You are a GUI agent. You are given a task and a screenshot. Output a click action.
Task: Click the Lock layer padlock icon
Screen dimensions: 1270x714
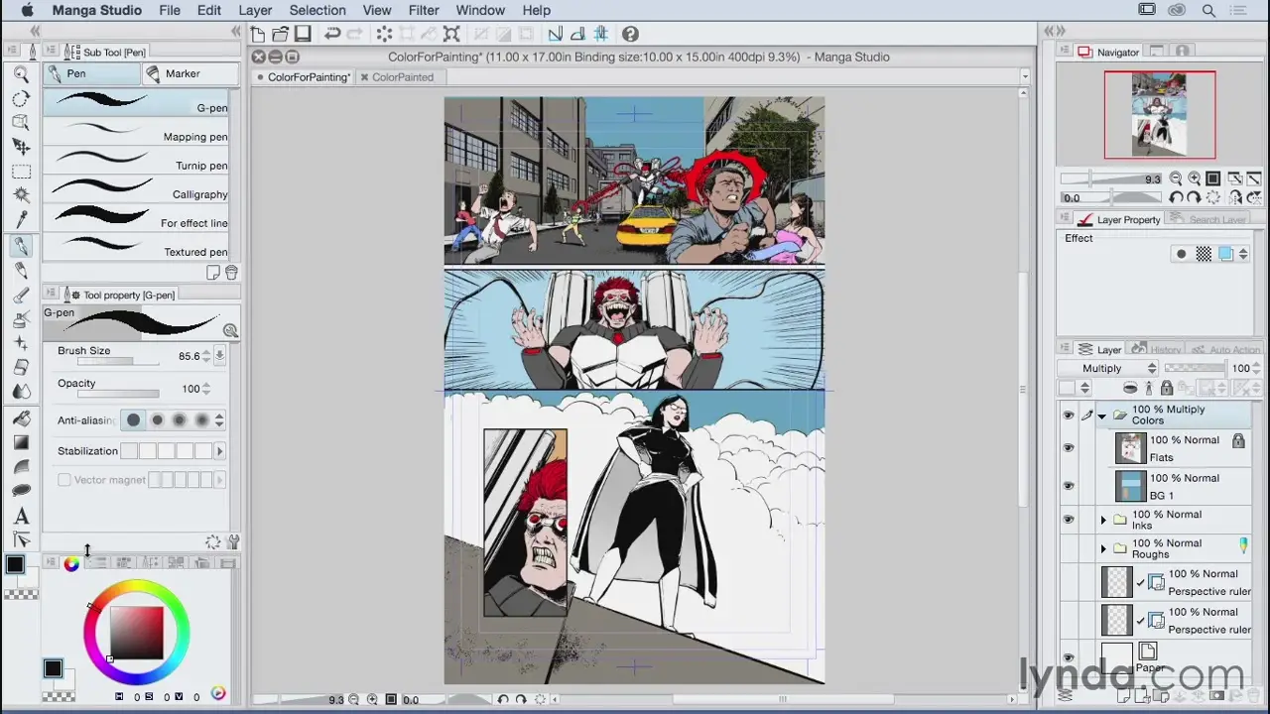coord(1167,388)
